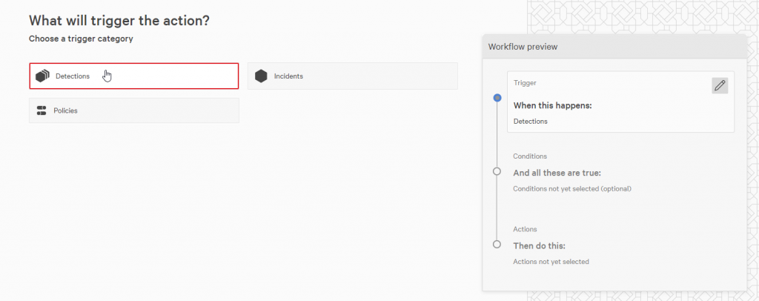This screenshot has width=759, height=301.
Task: Click the Detections value inside the Trigger card
Action: (x=531, y=122)
